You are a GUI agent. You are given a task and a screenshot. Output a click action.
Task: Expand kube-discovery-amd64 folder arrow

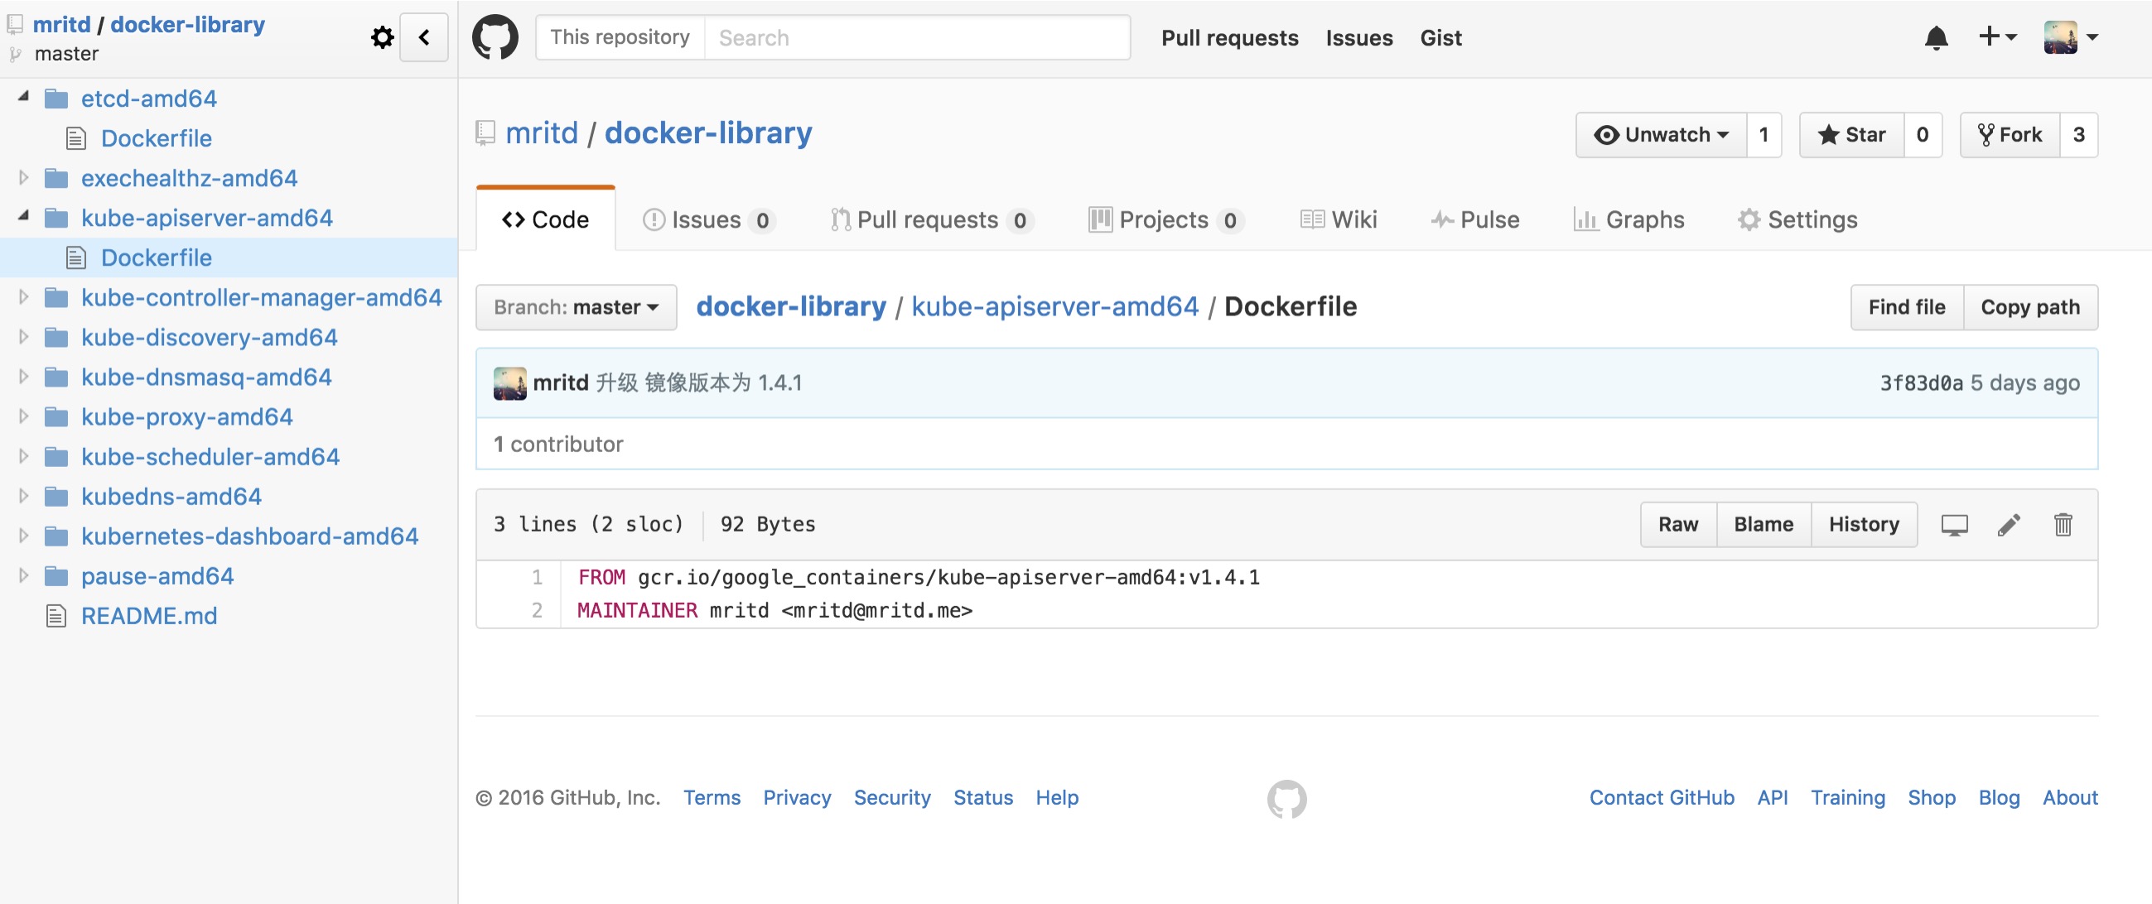click(23, 336)
